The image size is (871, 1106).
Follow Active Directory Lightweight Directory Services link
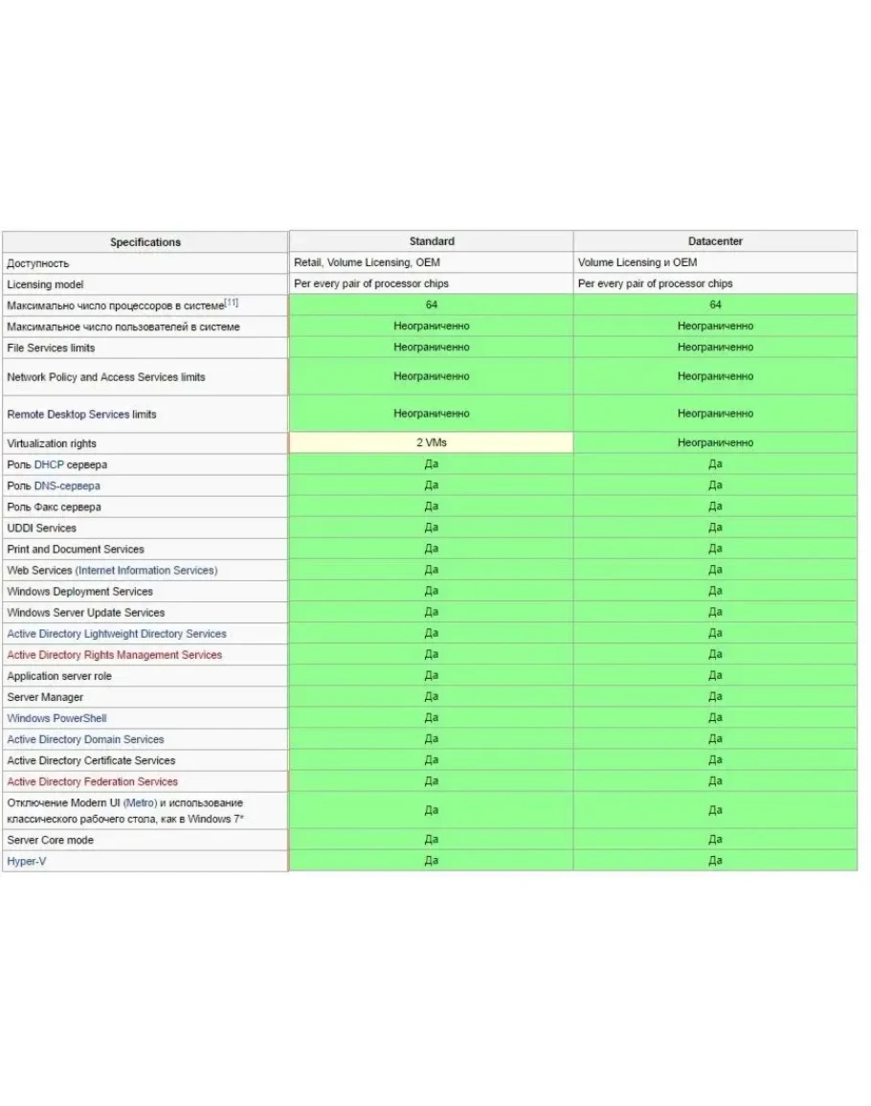click(117, 634)
